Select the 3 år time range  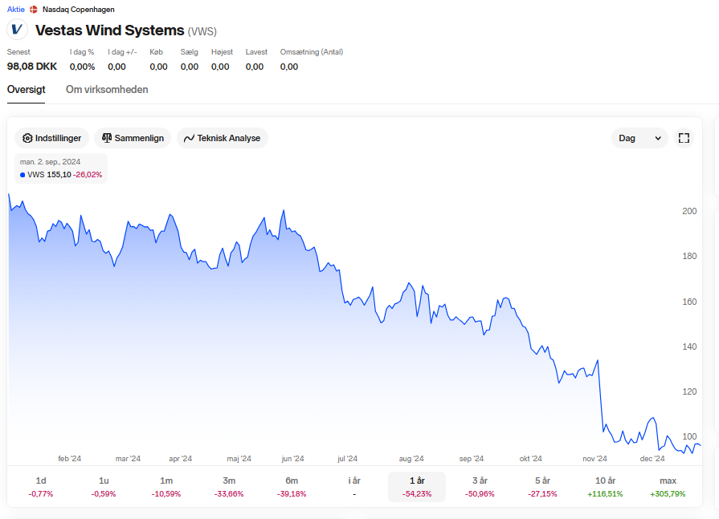tap(480, 486)
